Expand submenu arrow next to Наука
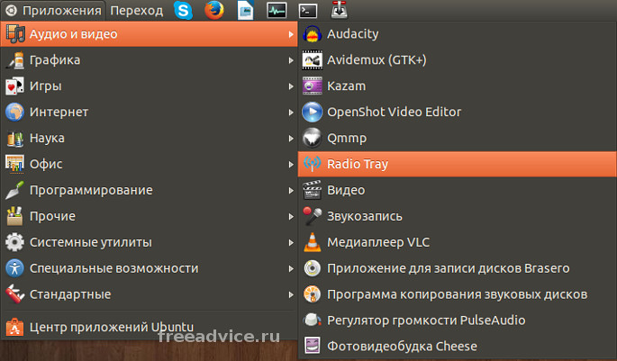The width and height of the screenshot is (617, 361). point(291,138)
